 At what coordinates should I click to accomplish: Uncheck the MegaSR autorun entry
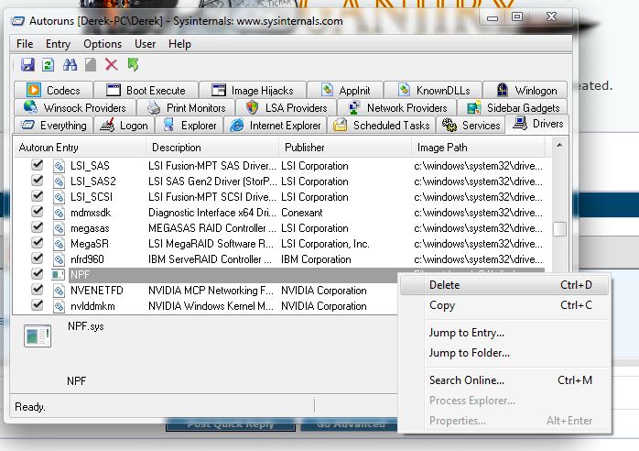point(38,243)
